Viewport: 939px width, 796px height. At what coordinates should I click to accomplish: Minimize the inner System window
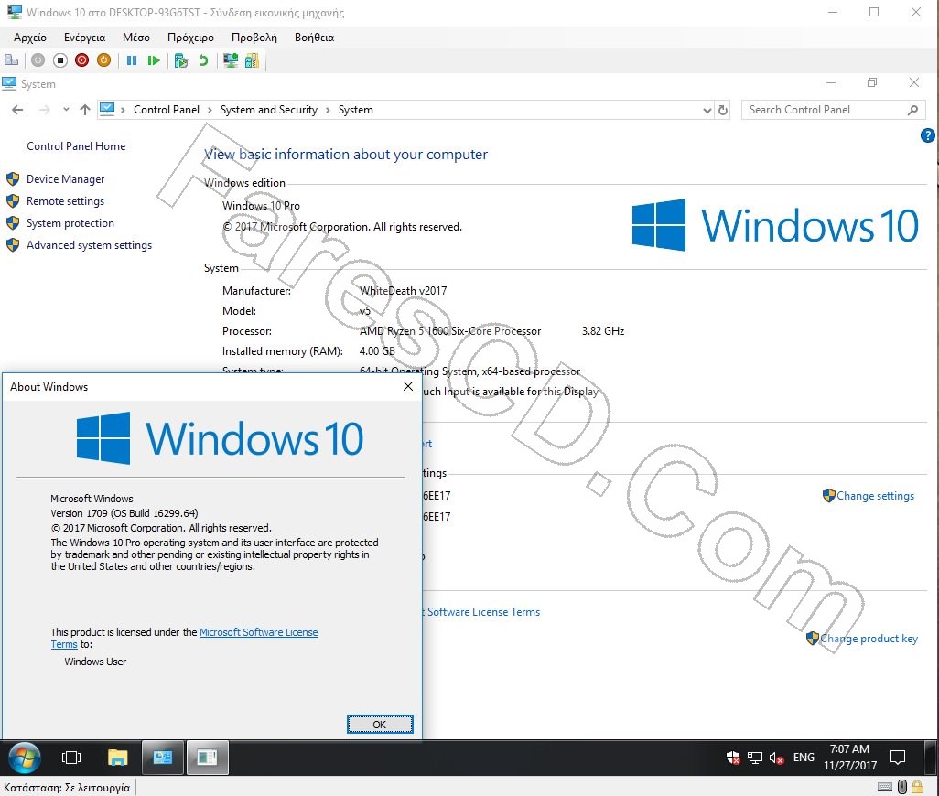pyautogui.click(x=831, y=82)
